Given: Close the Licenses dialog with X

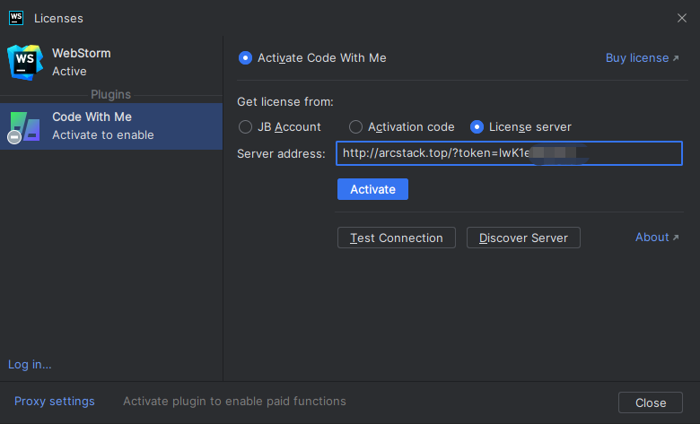Looking at the screenshot, I should click(682, 18).
